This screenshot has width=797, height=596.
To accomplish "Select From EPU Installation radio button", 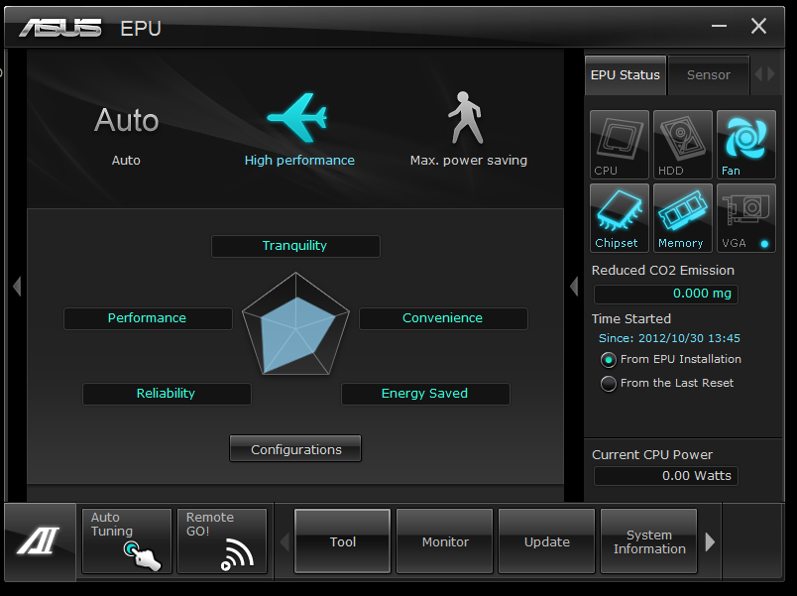I will point(609,360).
